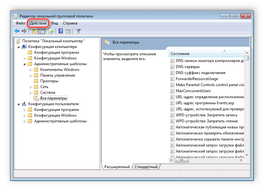Click the folder icon beside Система
This screenshot has width=264, height=191.
[36, 92]
